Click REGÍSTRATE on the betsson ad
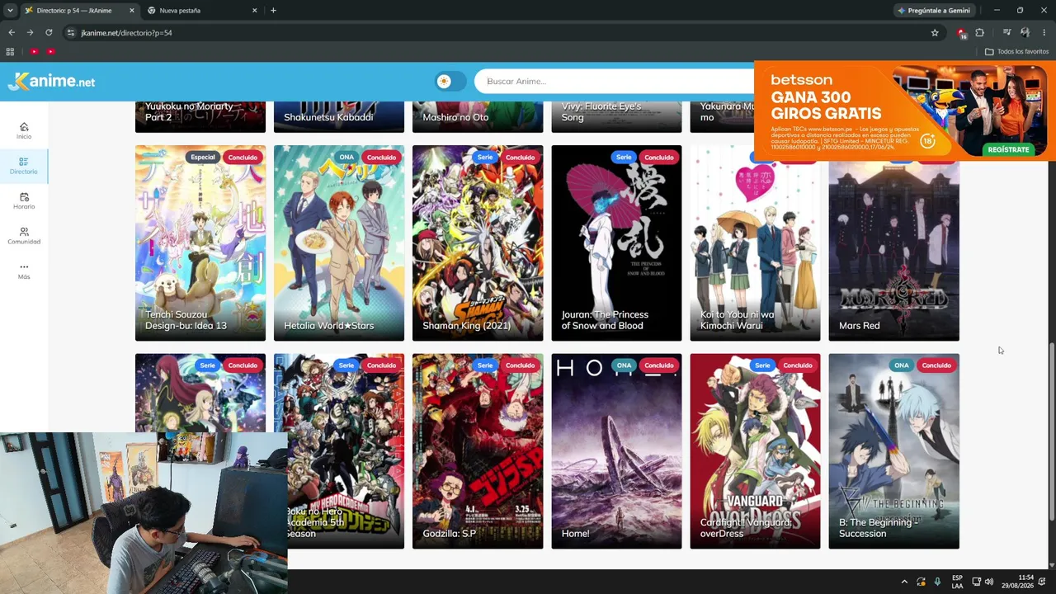This screenshot has width=1056, height=594. coord(1008,149)
